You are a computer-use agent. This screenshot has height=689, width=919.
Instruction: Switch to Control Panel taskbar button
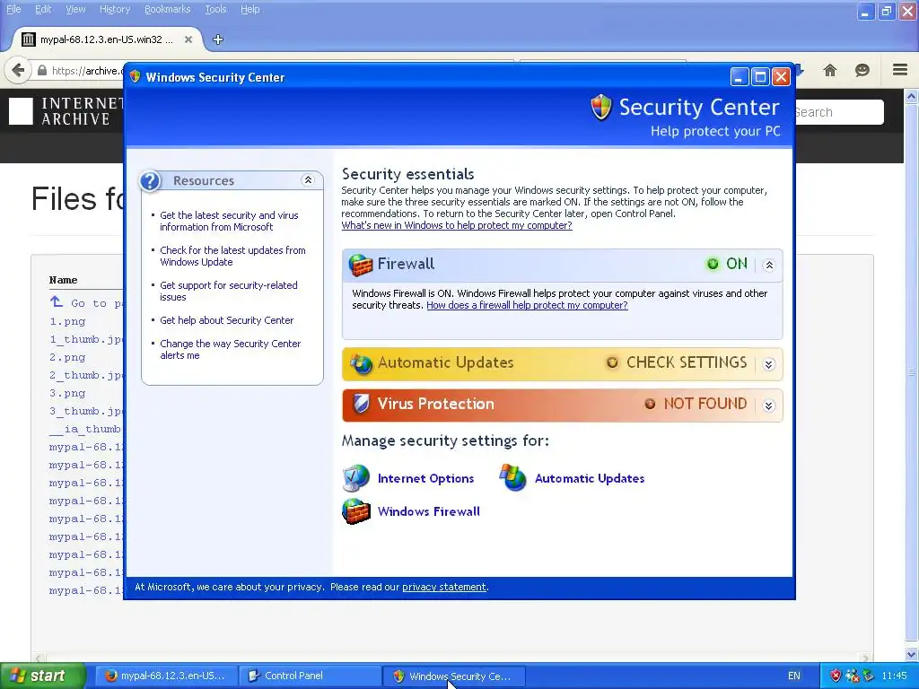click(x=311, y=676)
